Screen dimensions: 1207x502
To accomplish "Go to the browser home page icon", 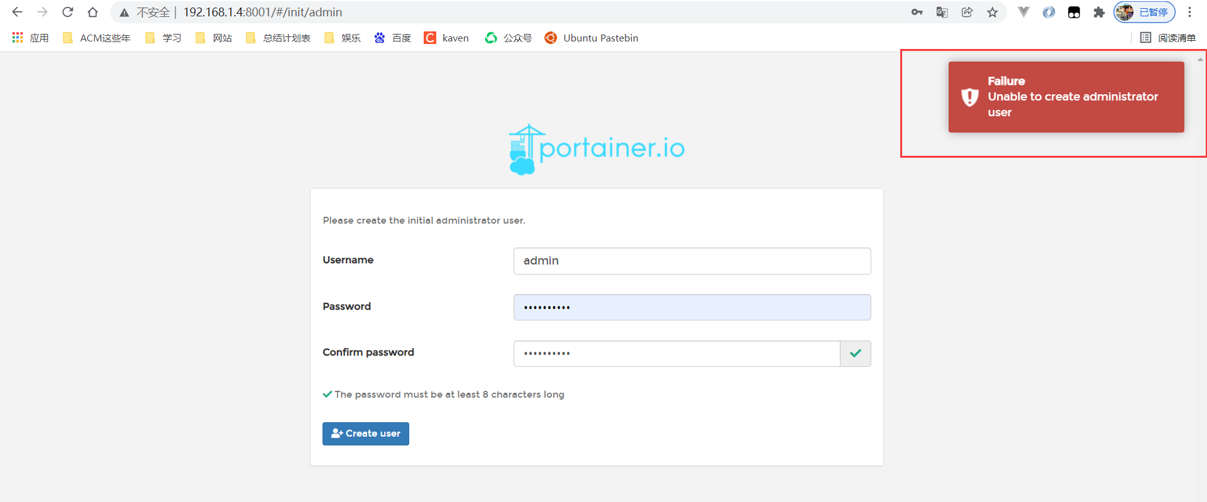I will (92, 12).
